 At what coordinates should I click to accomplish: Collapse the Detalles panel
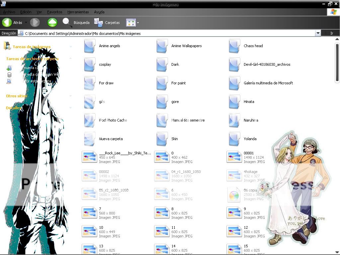point(71,108)
